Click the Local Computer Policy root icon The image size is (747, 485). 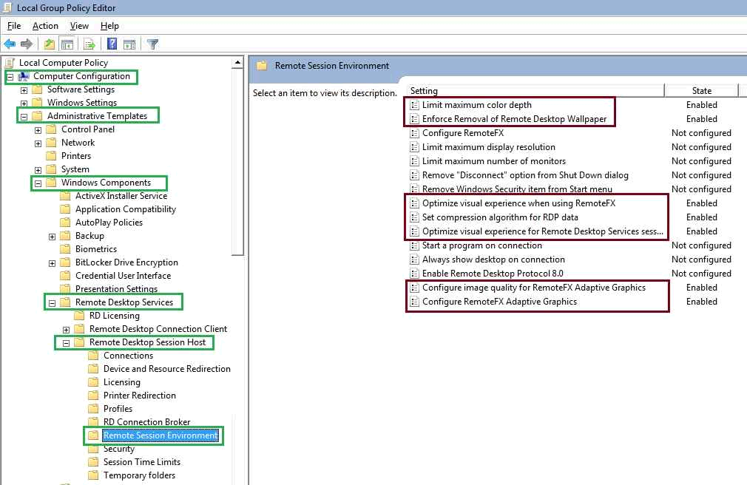click(x=9, y=62)
